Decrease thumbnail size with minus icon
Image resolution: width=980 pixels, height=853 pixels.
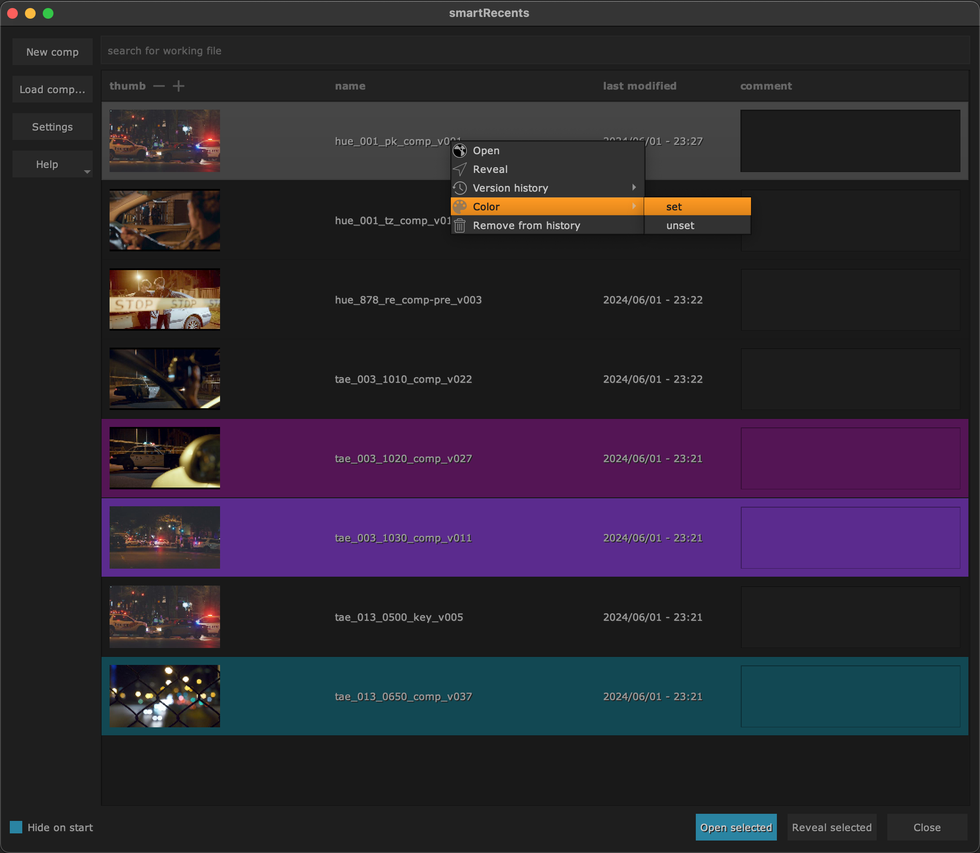pyautogui.click(x=159, y=86)
